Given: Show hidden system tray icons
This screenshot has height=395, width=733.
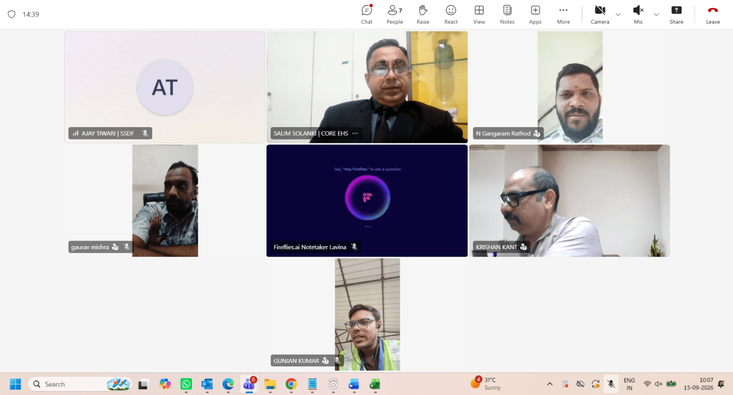Looking at the screenshot, I should click(x=550, y=384).
